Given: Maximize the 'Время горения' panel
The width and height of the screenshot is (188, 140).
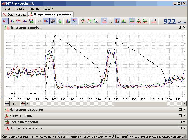Looking at the screenshot, I should coord(180,116).
